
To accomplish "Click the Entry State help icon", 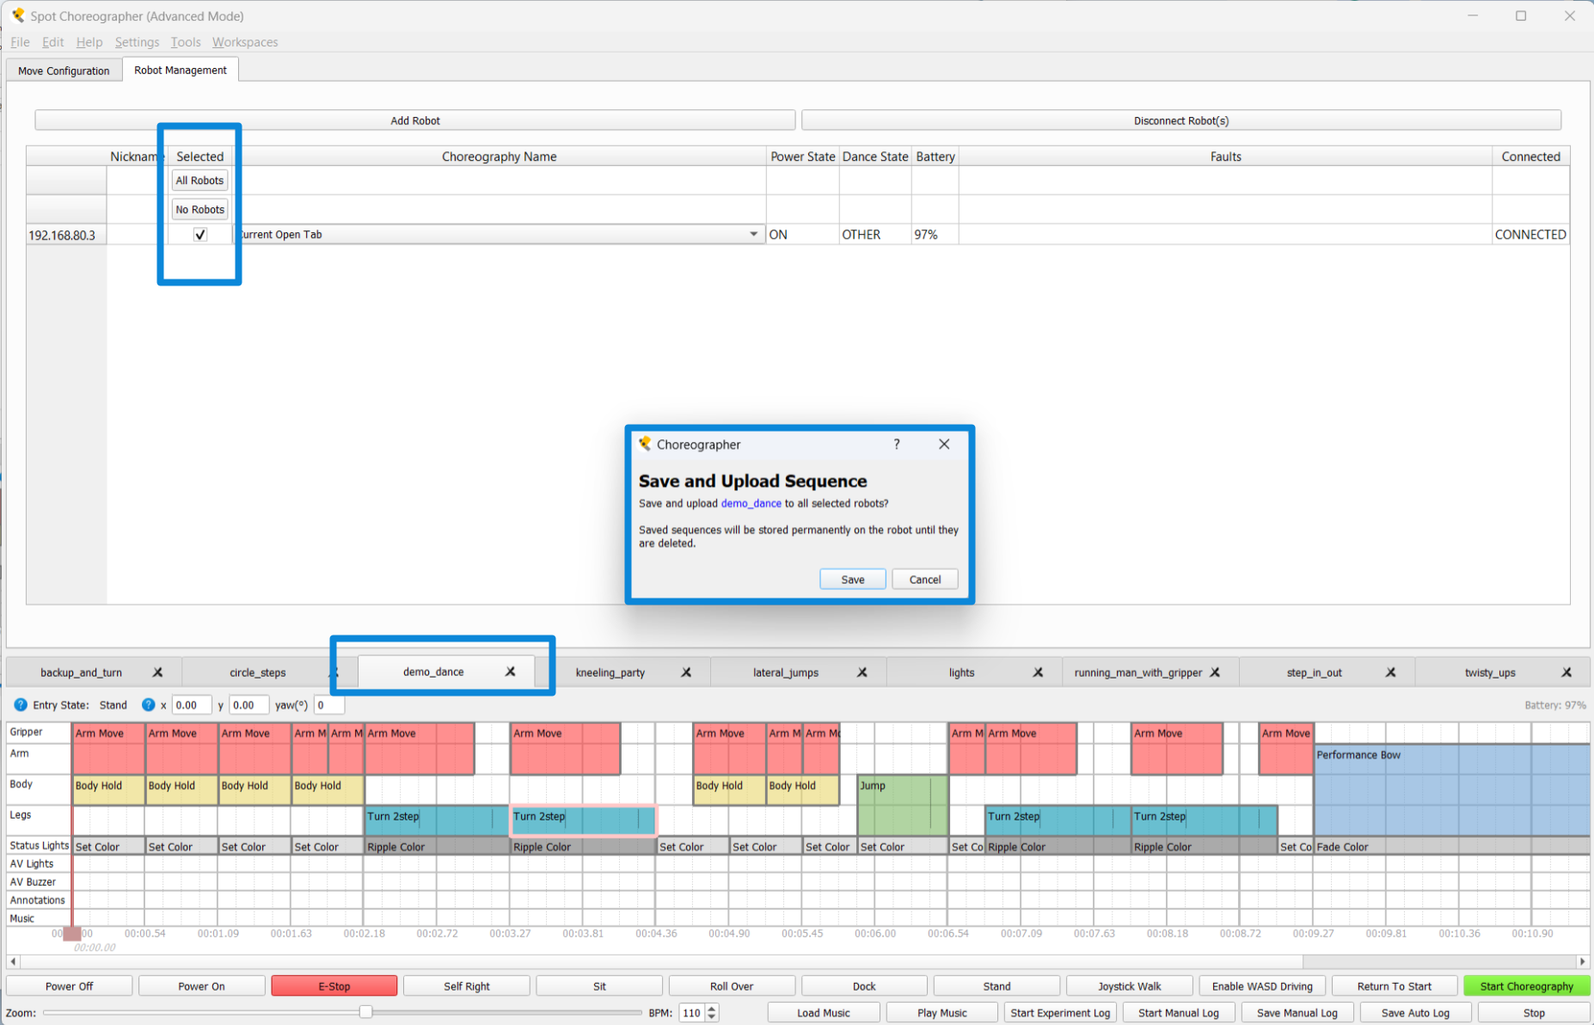I will [x=21, y=705].
